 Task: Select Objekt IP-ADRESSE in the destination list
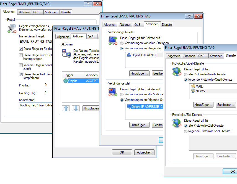(x=144, y=107)
